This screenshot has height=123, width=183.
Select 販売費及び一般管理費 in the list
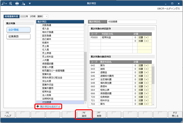pyautogui.click(x=60, y=71)
